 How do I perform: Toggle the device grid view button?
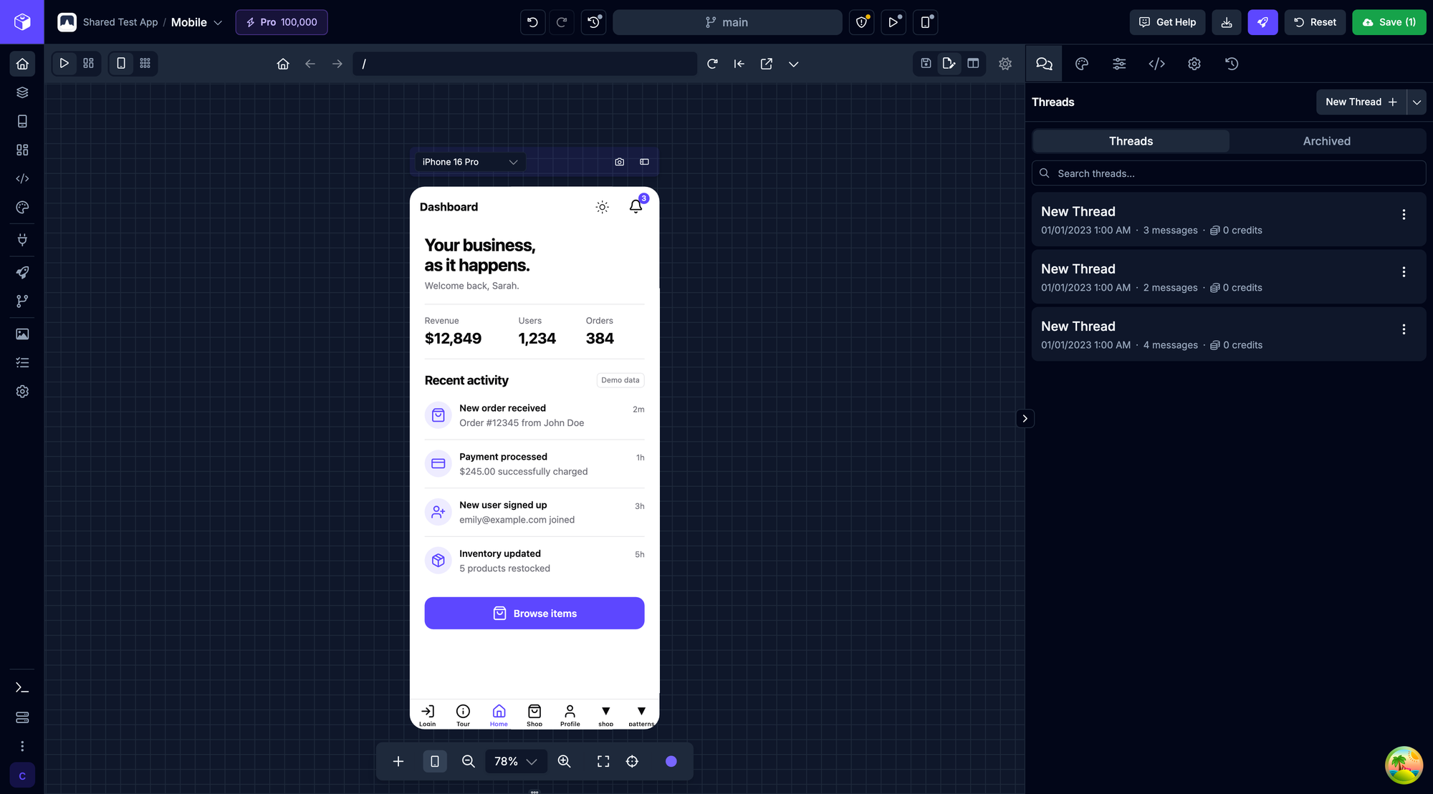pos(145,63)
